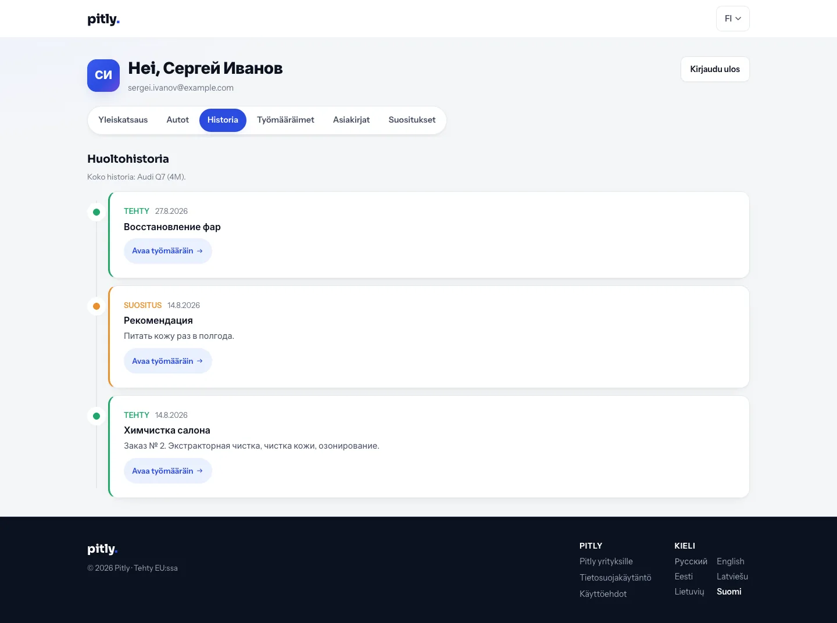Open work order under Рекомендация entry
The height and width of the screenshot is (623, 837).
point(168,361)
